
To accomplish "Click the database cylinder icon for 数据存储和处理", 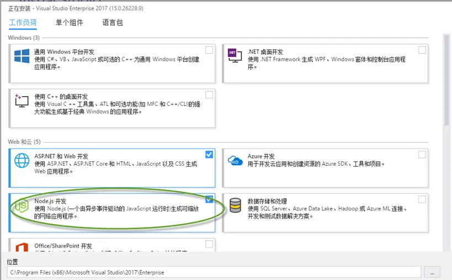I will click(x=235, y=205).
